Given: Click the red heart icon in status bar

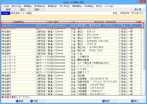Looking at the screenshot, I should click(x=3, y=97).
